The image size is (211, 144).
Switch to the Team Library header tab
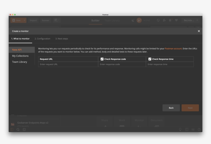[x=112, y=20]
